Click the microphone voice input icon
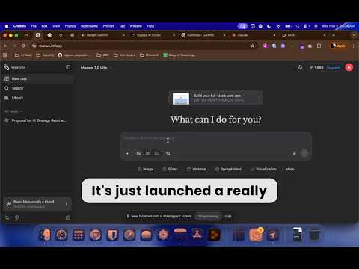 (x=295, y=153)
